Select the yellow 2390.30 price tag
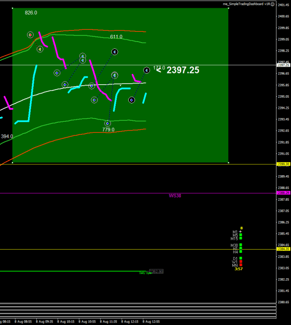The width and height of the screenshot is (291, 325). (283, 164)
